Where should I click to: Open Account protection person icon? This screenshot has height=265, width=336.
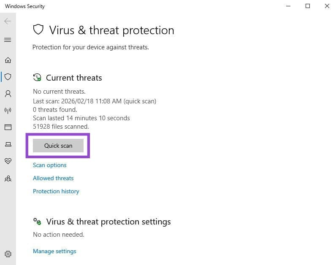[8, 94]
